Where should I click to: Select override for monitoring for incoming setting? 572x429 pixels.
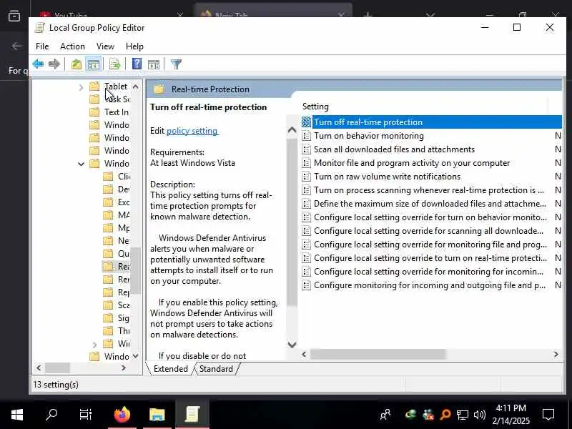432,272
